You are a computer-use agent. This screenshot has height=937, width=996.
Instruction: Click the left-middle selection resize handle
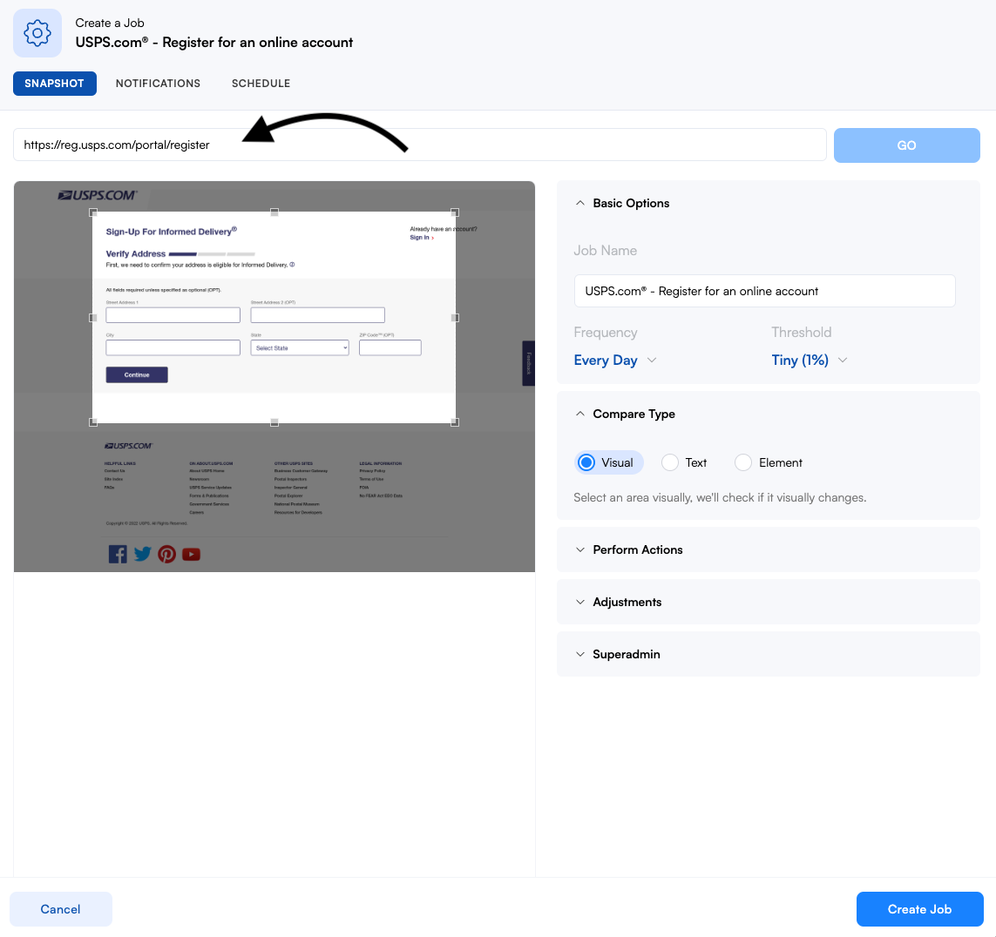pyautogui.click(x=93, y=317)
